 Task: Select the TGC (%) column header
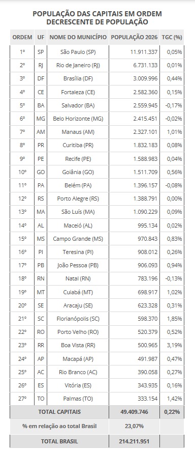tap(172, 37)
